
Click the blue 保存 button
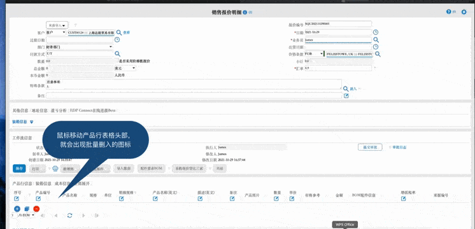point(19,169)
